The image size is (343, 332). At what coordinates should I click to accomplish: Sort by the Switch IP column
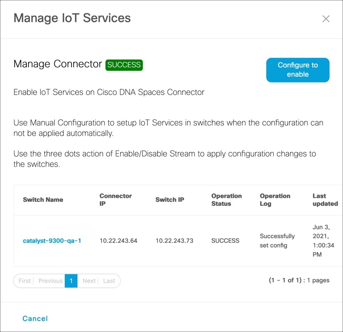click(169, 200)
